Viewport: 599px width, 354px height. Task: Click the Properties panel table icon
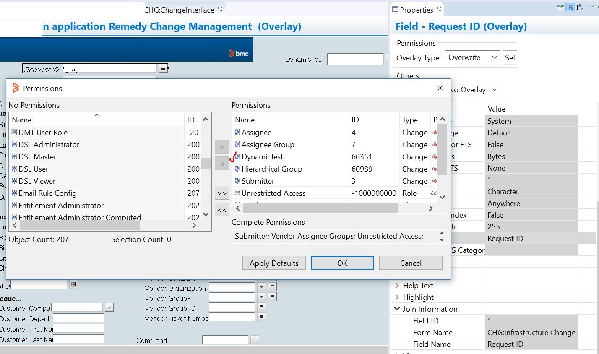pyautogui.click(x=395, y=9)
